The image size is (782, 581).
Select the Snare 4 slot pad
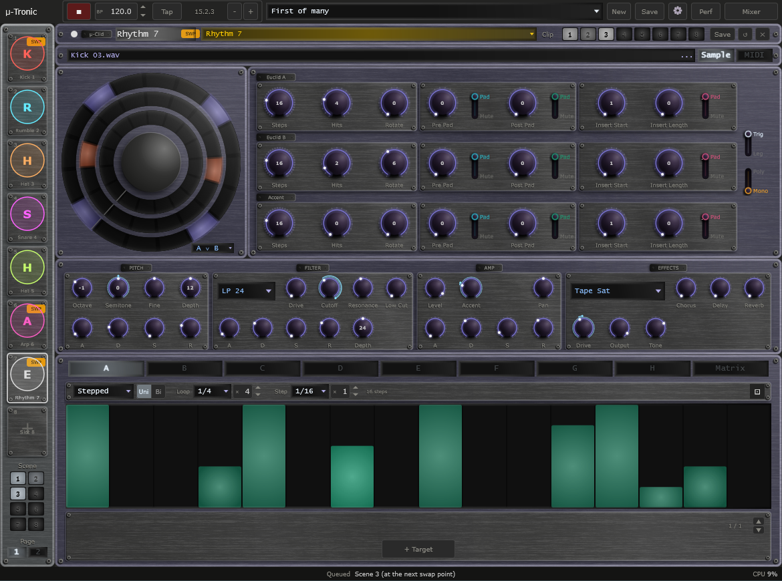27,214
